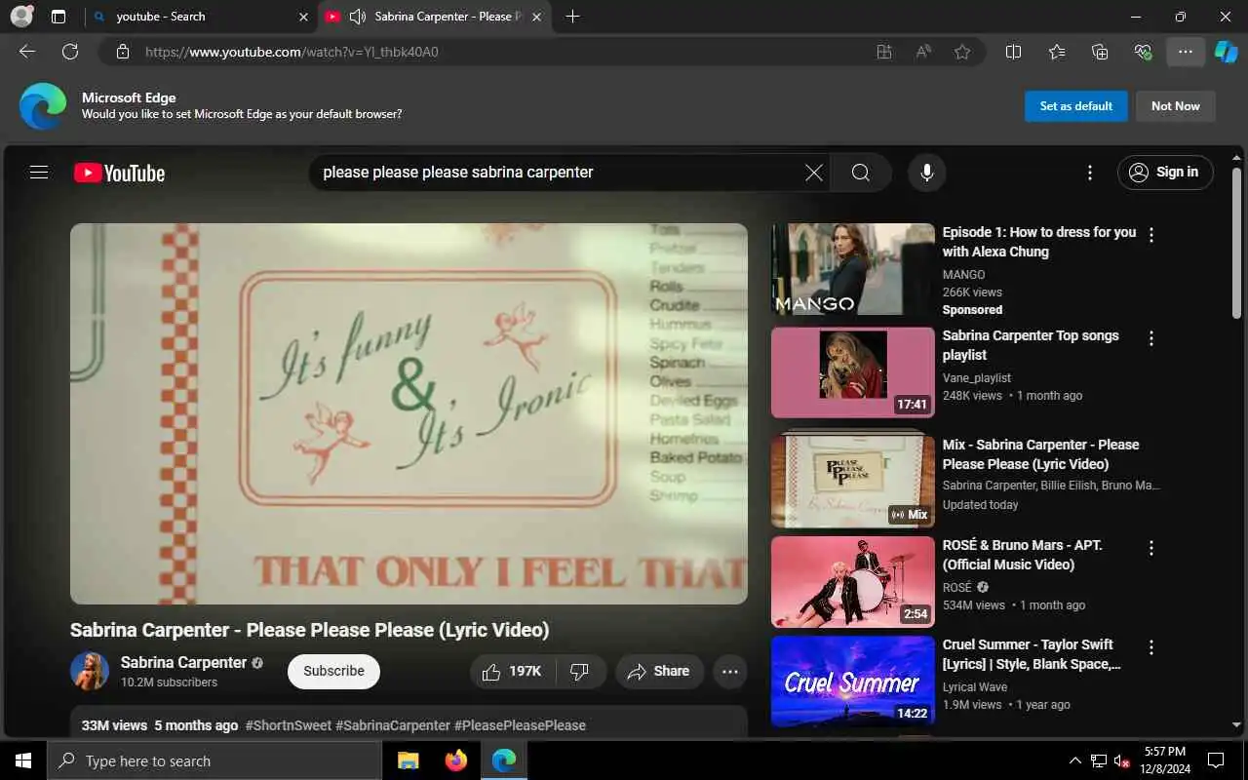This screenshot has width=1248, height=780.
Task: Sign in to YouTube
Action: point(1165,173)
